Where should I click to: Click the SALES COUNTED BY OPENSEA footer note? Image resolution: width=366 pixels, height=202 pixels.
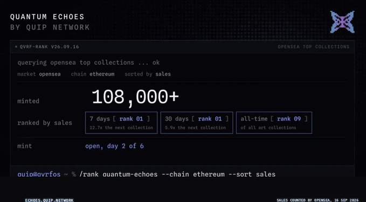(x=317, y=200)
